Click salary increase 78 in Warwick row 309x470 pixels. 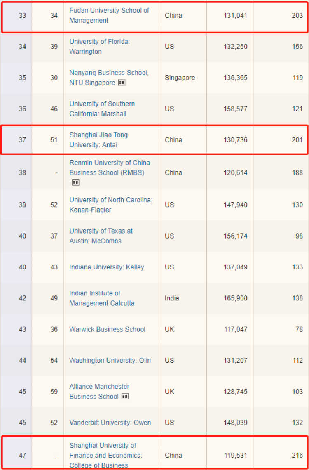pyautogui.click(x=299, y=329)
